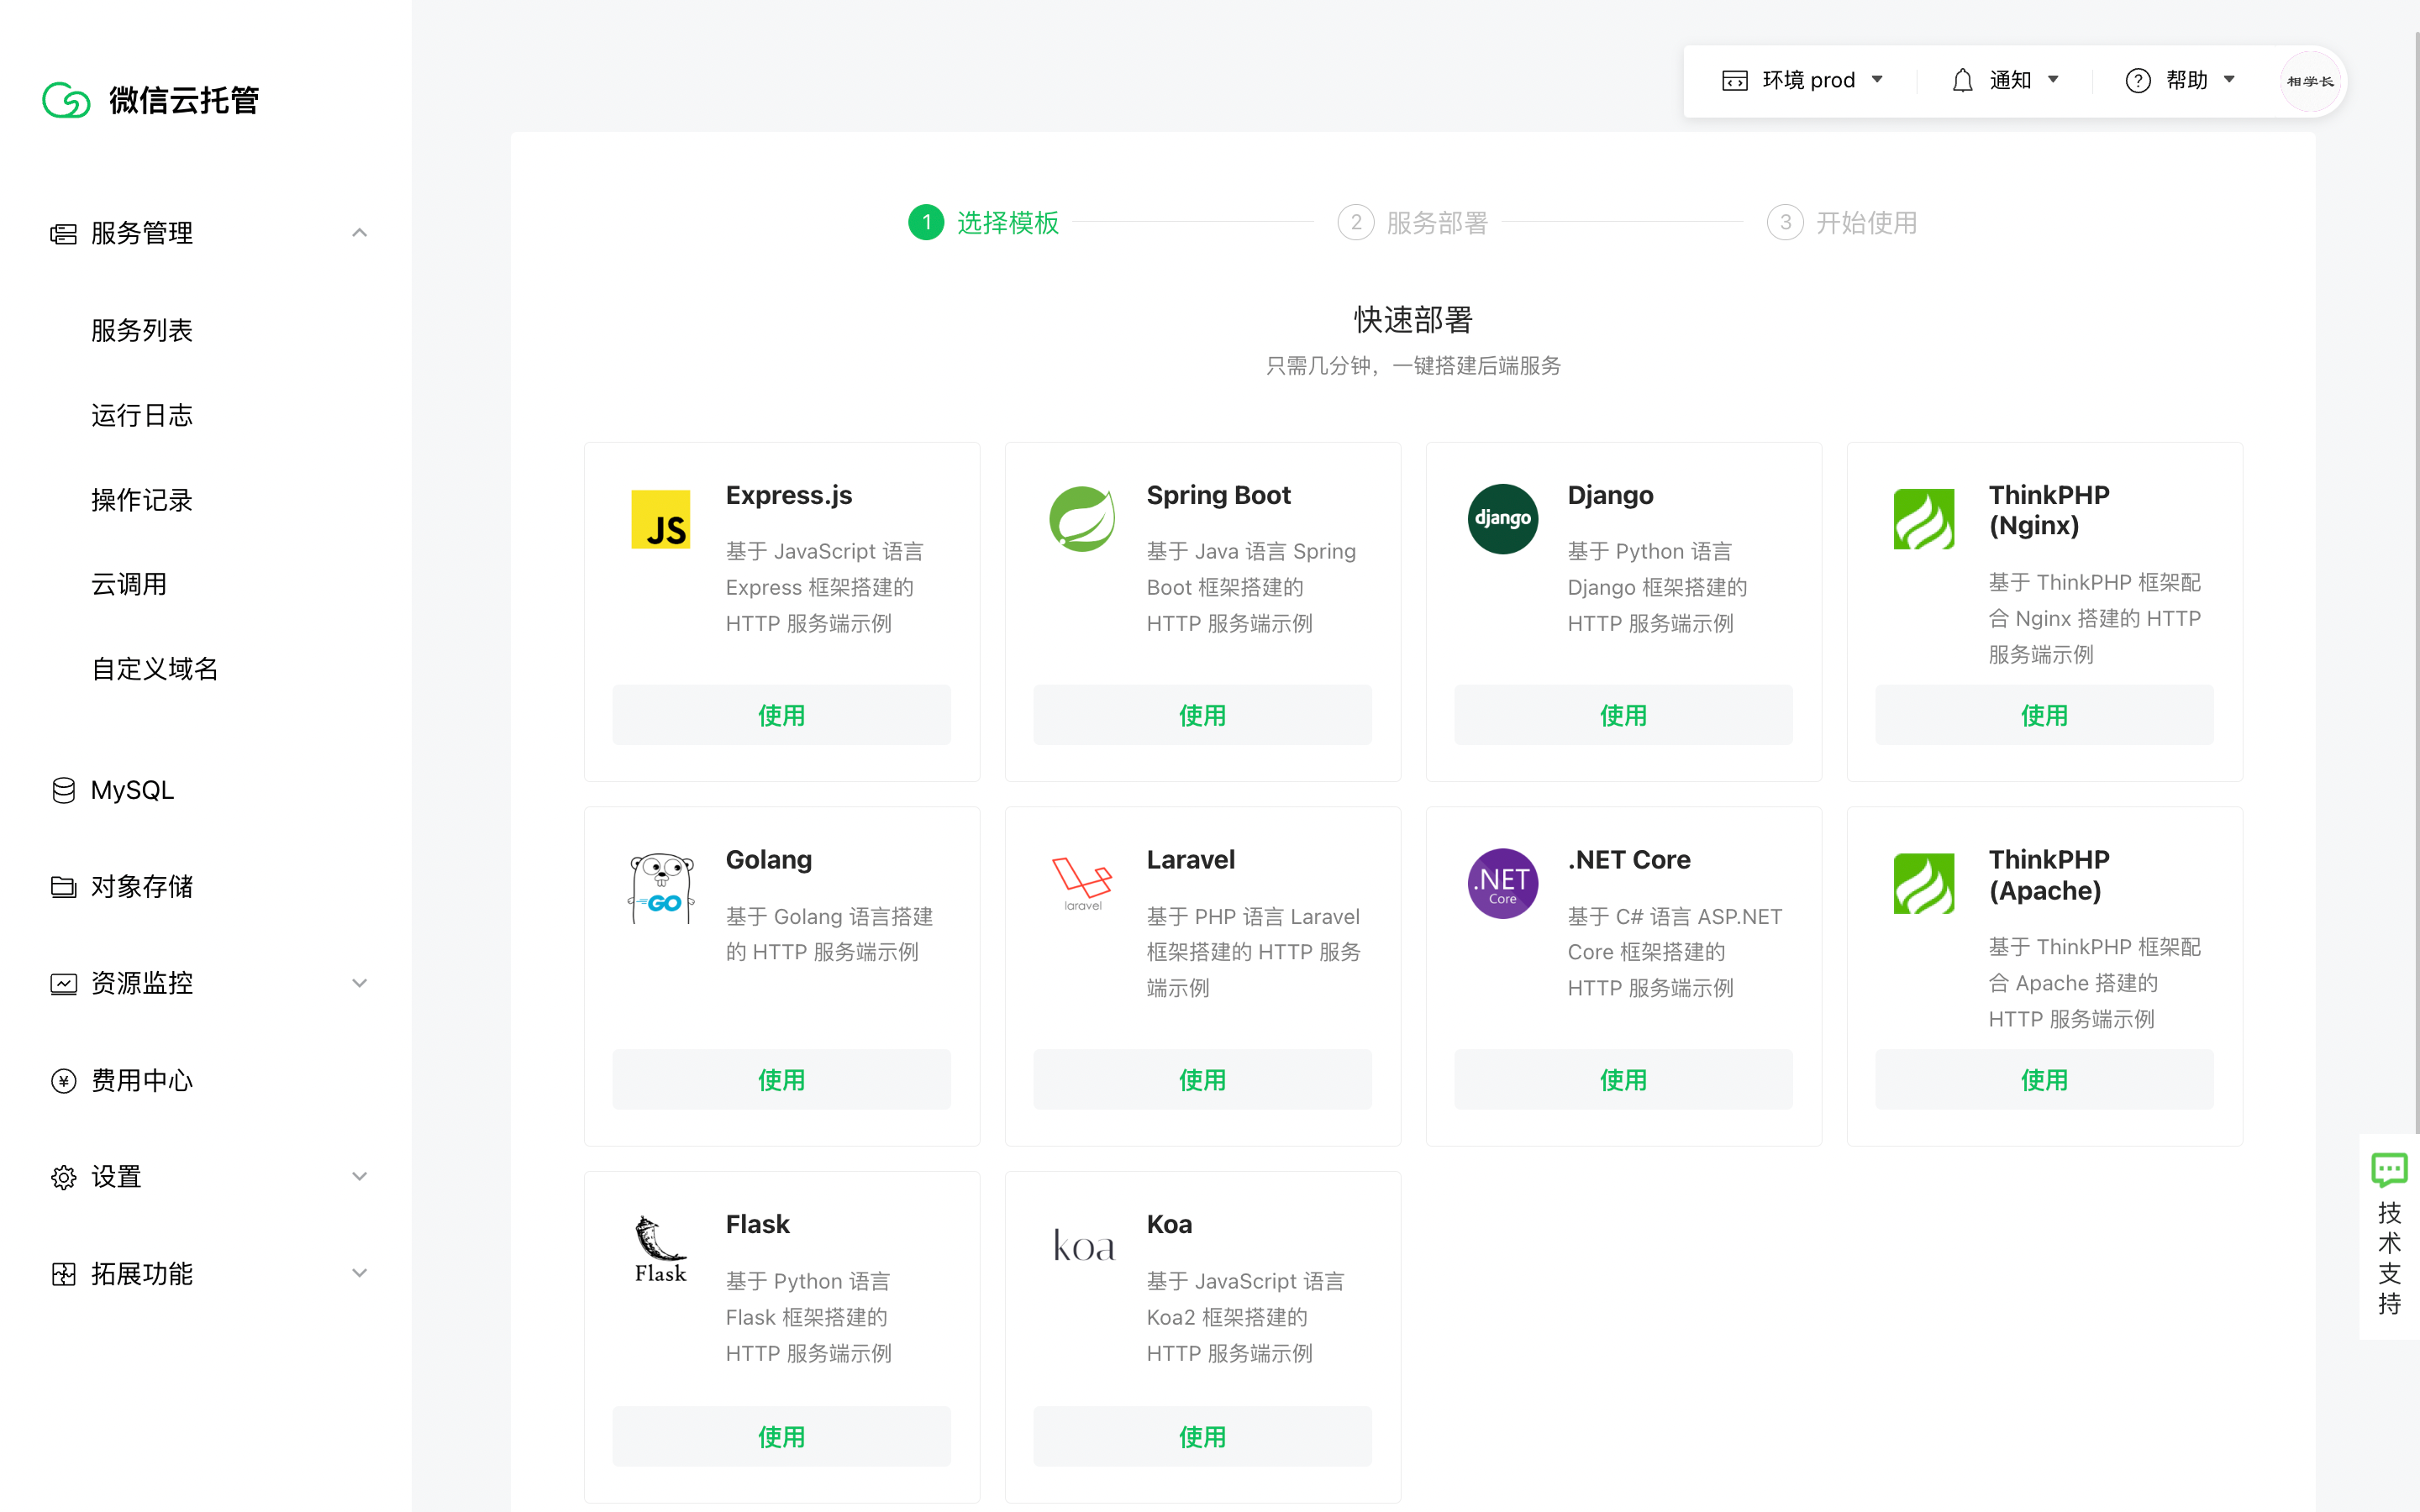The height and width of the screenshot is (1512, 2420).
Task: Click the ThinkPHP (Apache) logo
Action: pyautogui.click(x=1924, y=884)
